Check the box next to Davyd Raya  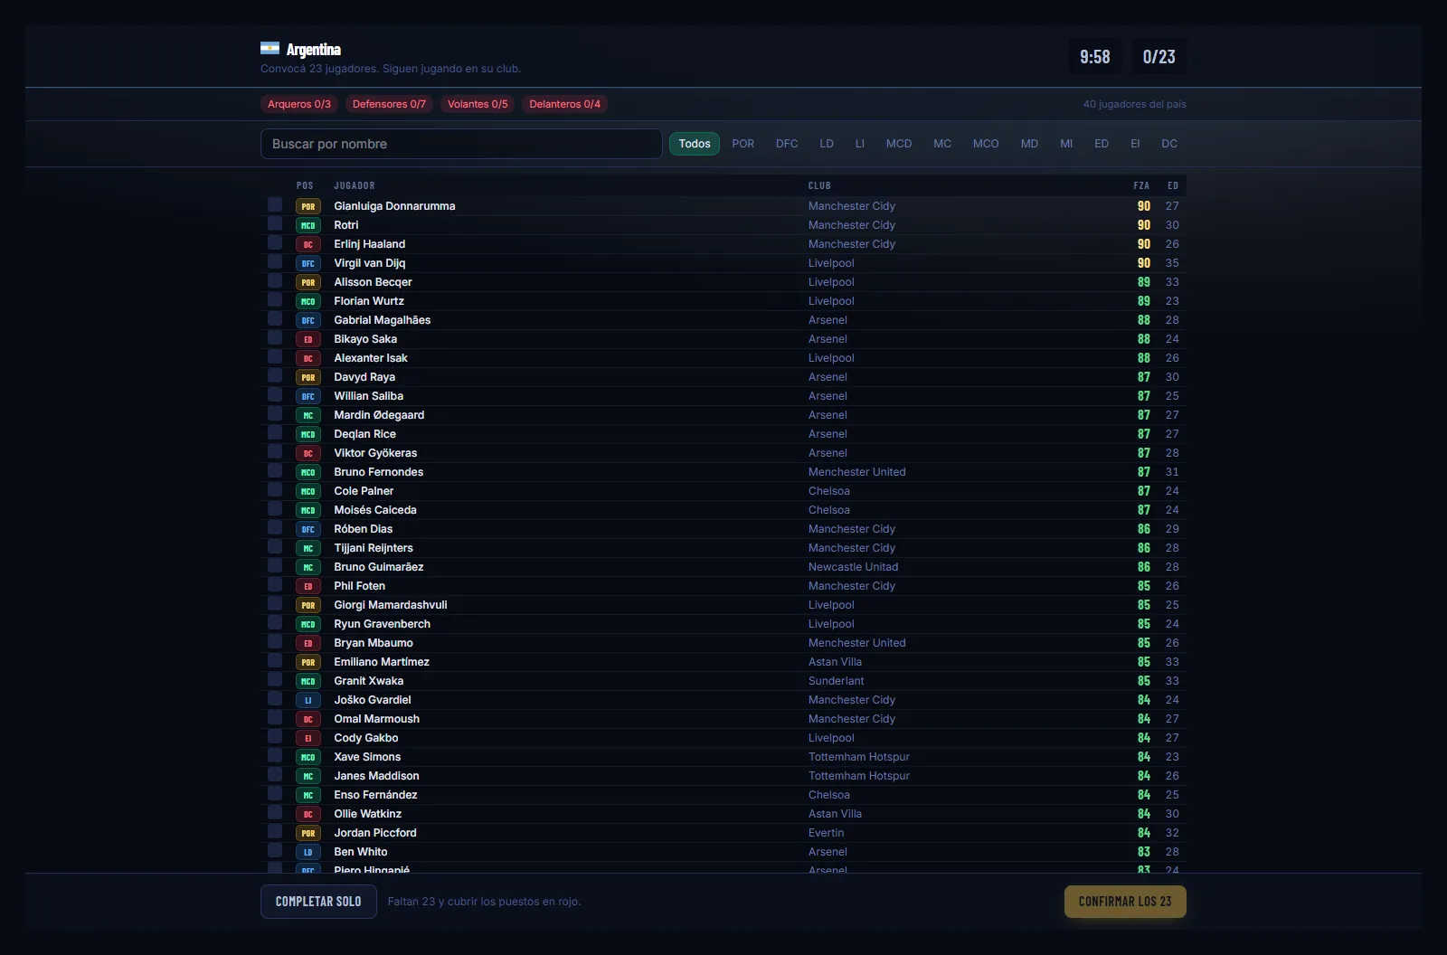pos(275,376)
